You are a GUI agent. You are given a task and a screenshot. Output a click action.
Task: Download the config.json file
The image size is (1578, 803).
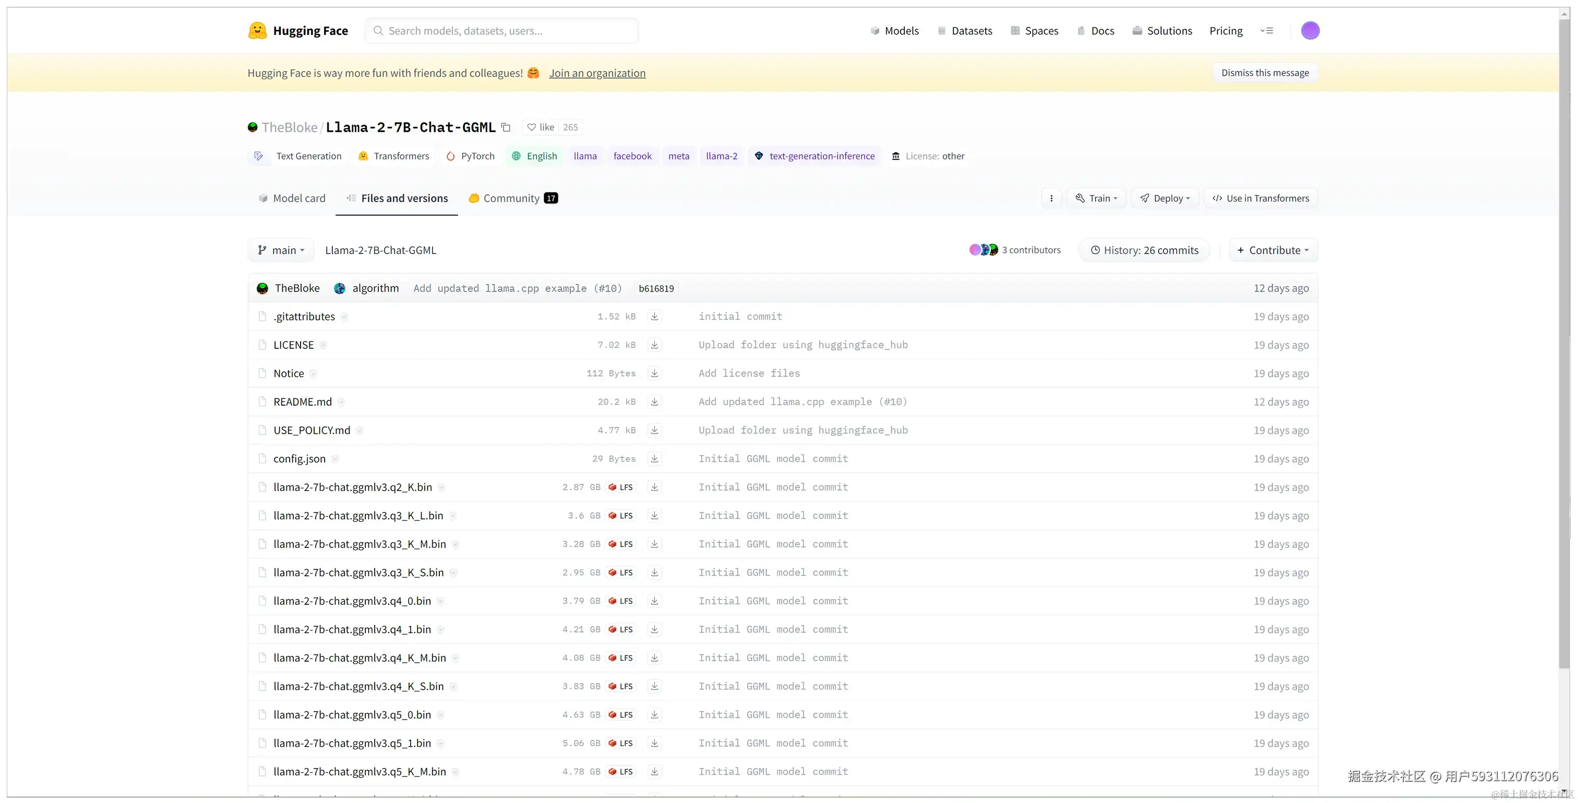pos(654,459)
